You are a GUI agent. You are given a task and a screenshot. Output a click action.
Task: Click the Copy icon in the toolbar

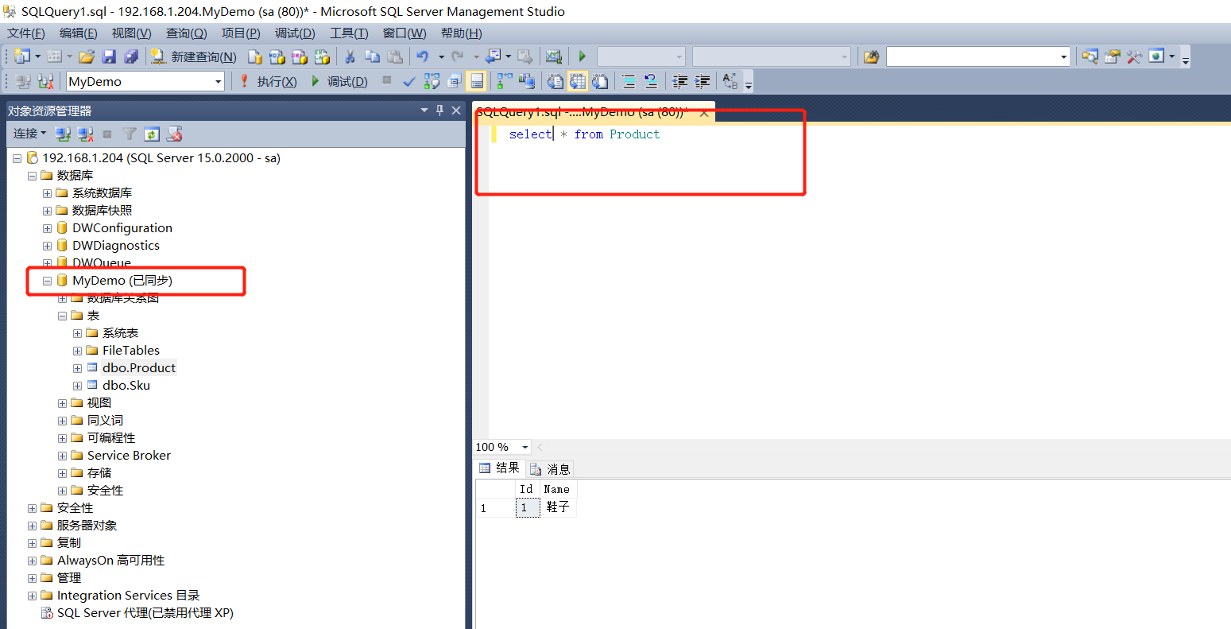pyautogui.click(x=372, y=56)
